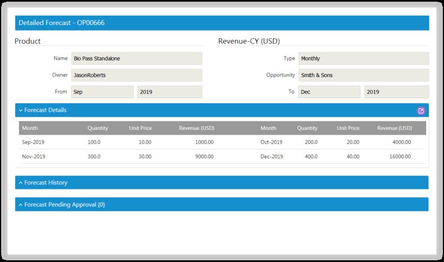444x262 pixels.
Task: Click the 9000.00 revenue value
Action: click(x=204, y=157)
